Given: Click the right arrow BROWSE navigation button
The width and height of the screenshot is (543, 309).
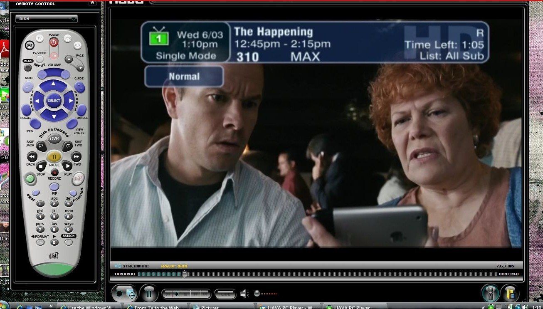Looking at the screenshot, I should click(69, 101).
